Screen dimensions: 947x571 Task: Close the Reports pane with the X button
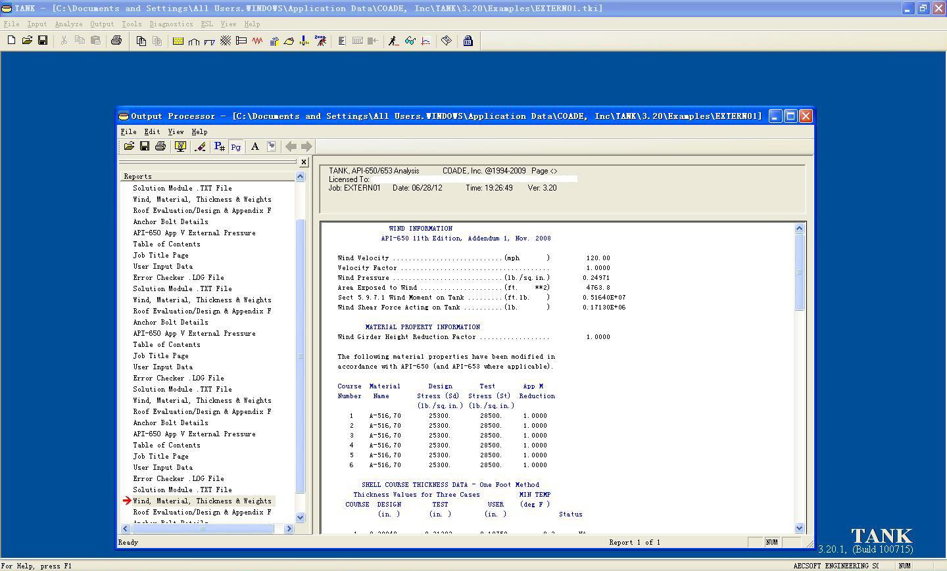(x=303, y=162)
